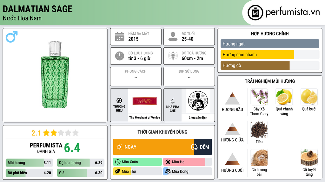Click the nose icon above Nhà pha chế
The image size is (325, 182).
(172, 100)
